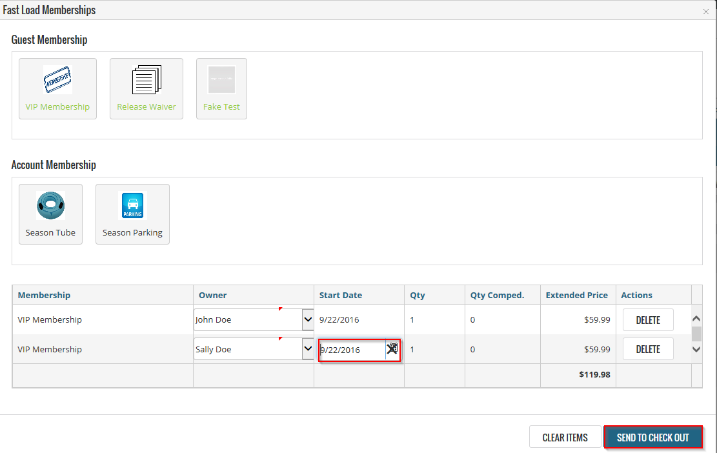Select the VIP Membership icon

pos(57,81)
